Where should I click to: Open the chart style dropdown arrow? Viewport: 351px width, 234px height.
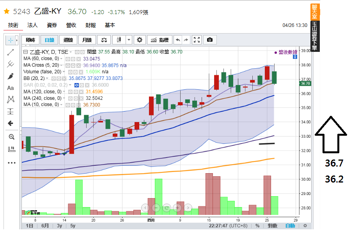129,40
